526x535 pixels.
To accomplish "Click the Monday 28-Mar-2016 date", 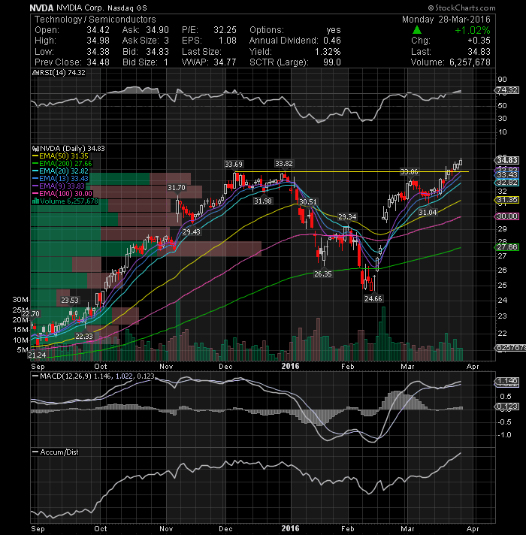I will (x=446, y=20).
